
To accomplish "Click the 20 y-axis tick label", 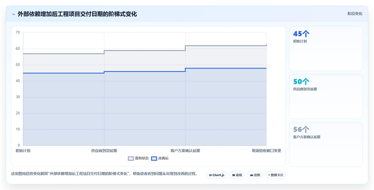I will [18, 113].
